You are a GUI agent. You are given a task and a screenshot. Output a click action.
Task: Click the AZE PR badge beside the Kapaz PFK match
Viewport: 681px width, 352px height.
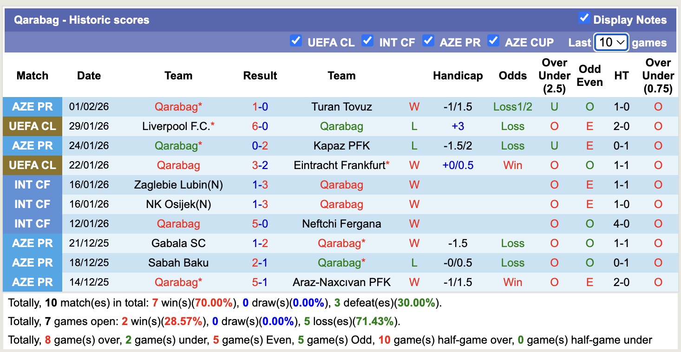coord(32,145)
